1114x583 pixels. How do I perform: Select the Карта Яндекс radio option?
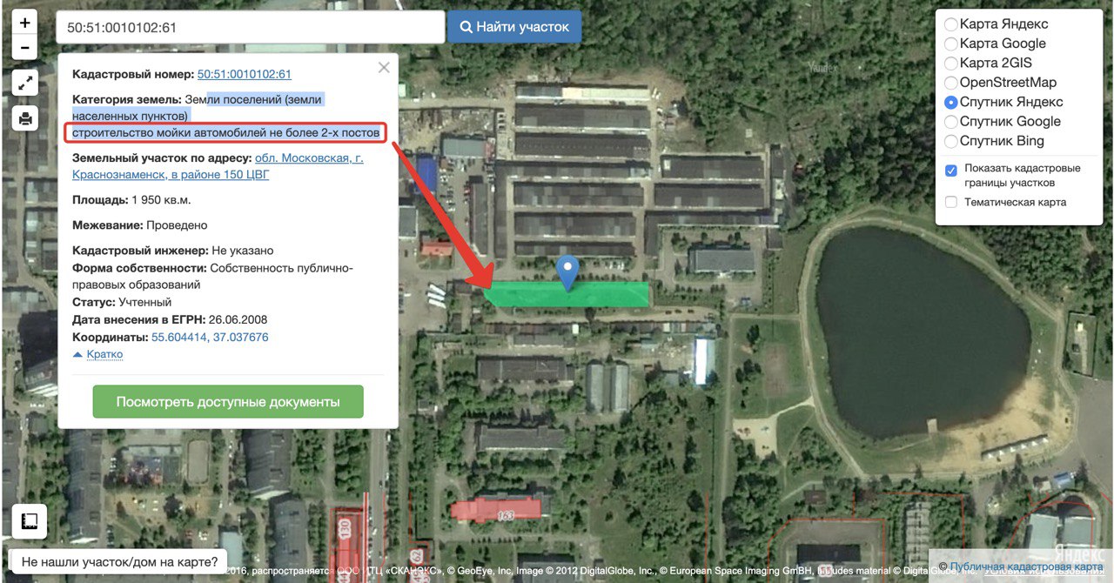coord(951,24)
